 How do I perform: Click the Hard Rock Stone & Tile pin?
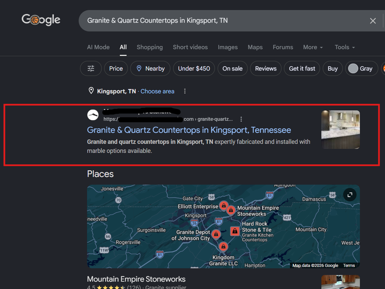click(x=235, y=231)
